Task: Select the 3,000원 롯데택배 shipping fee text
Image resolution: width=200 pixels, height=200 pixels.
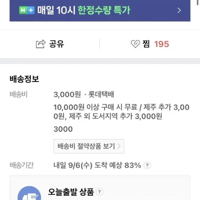Action: 84,95
